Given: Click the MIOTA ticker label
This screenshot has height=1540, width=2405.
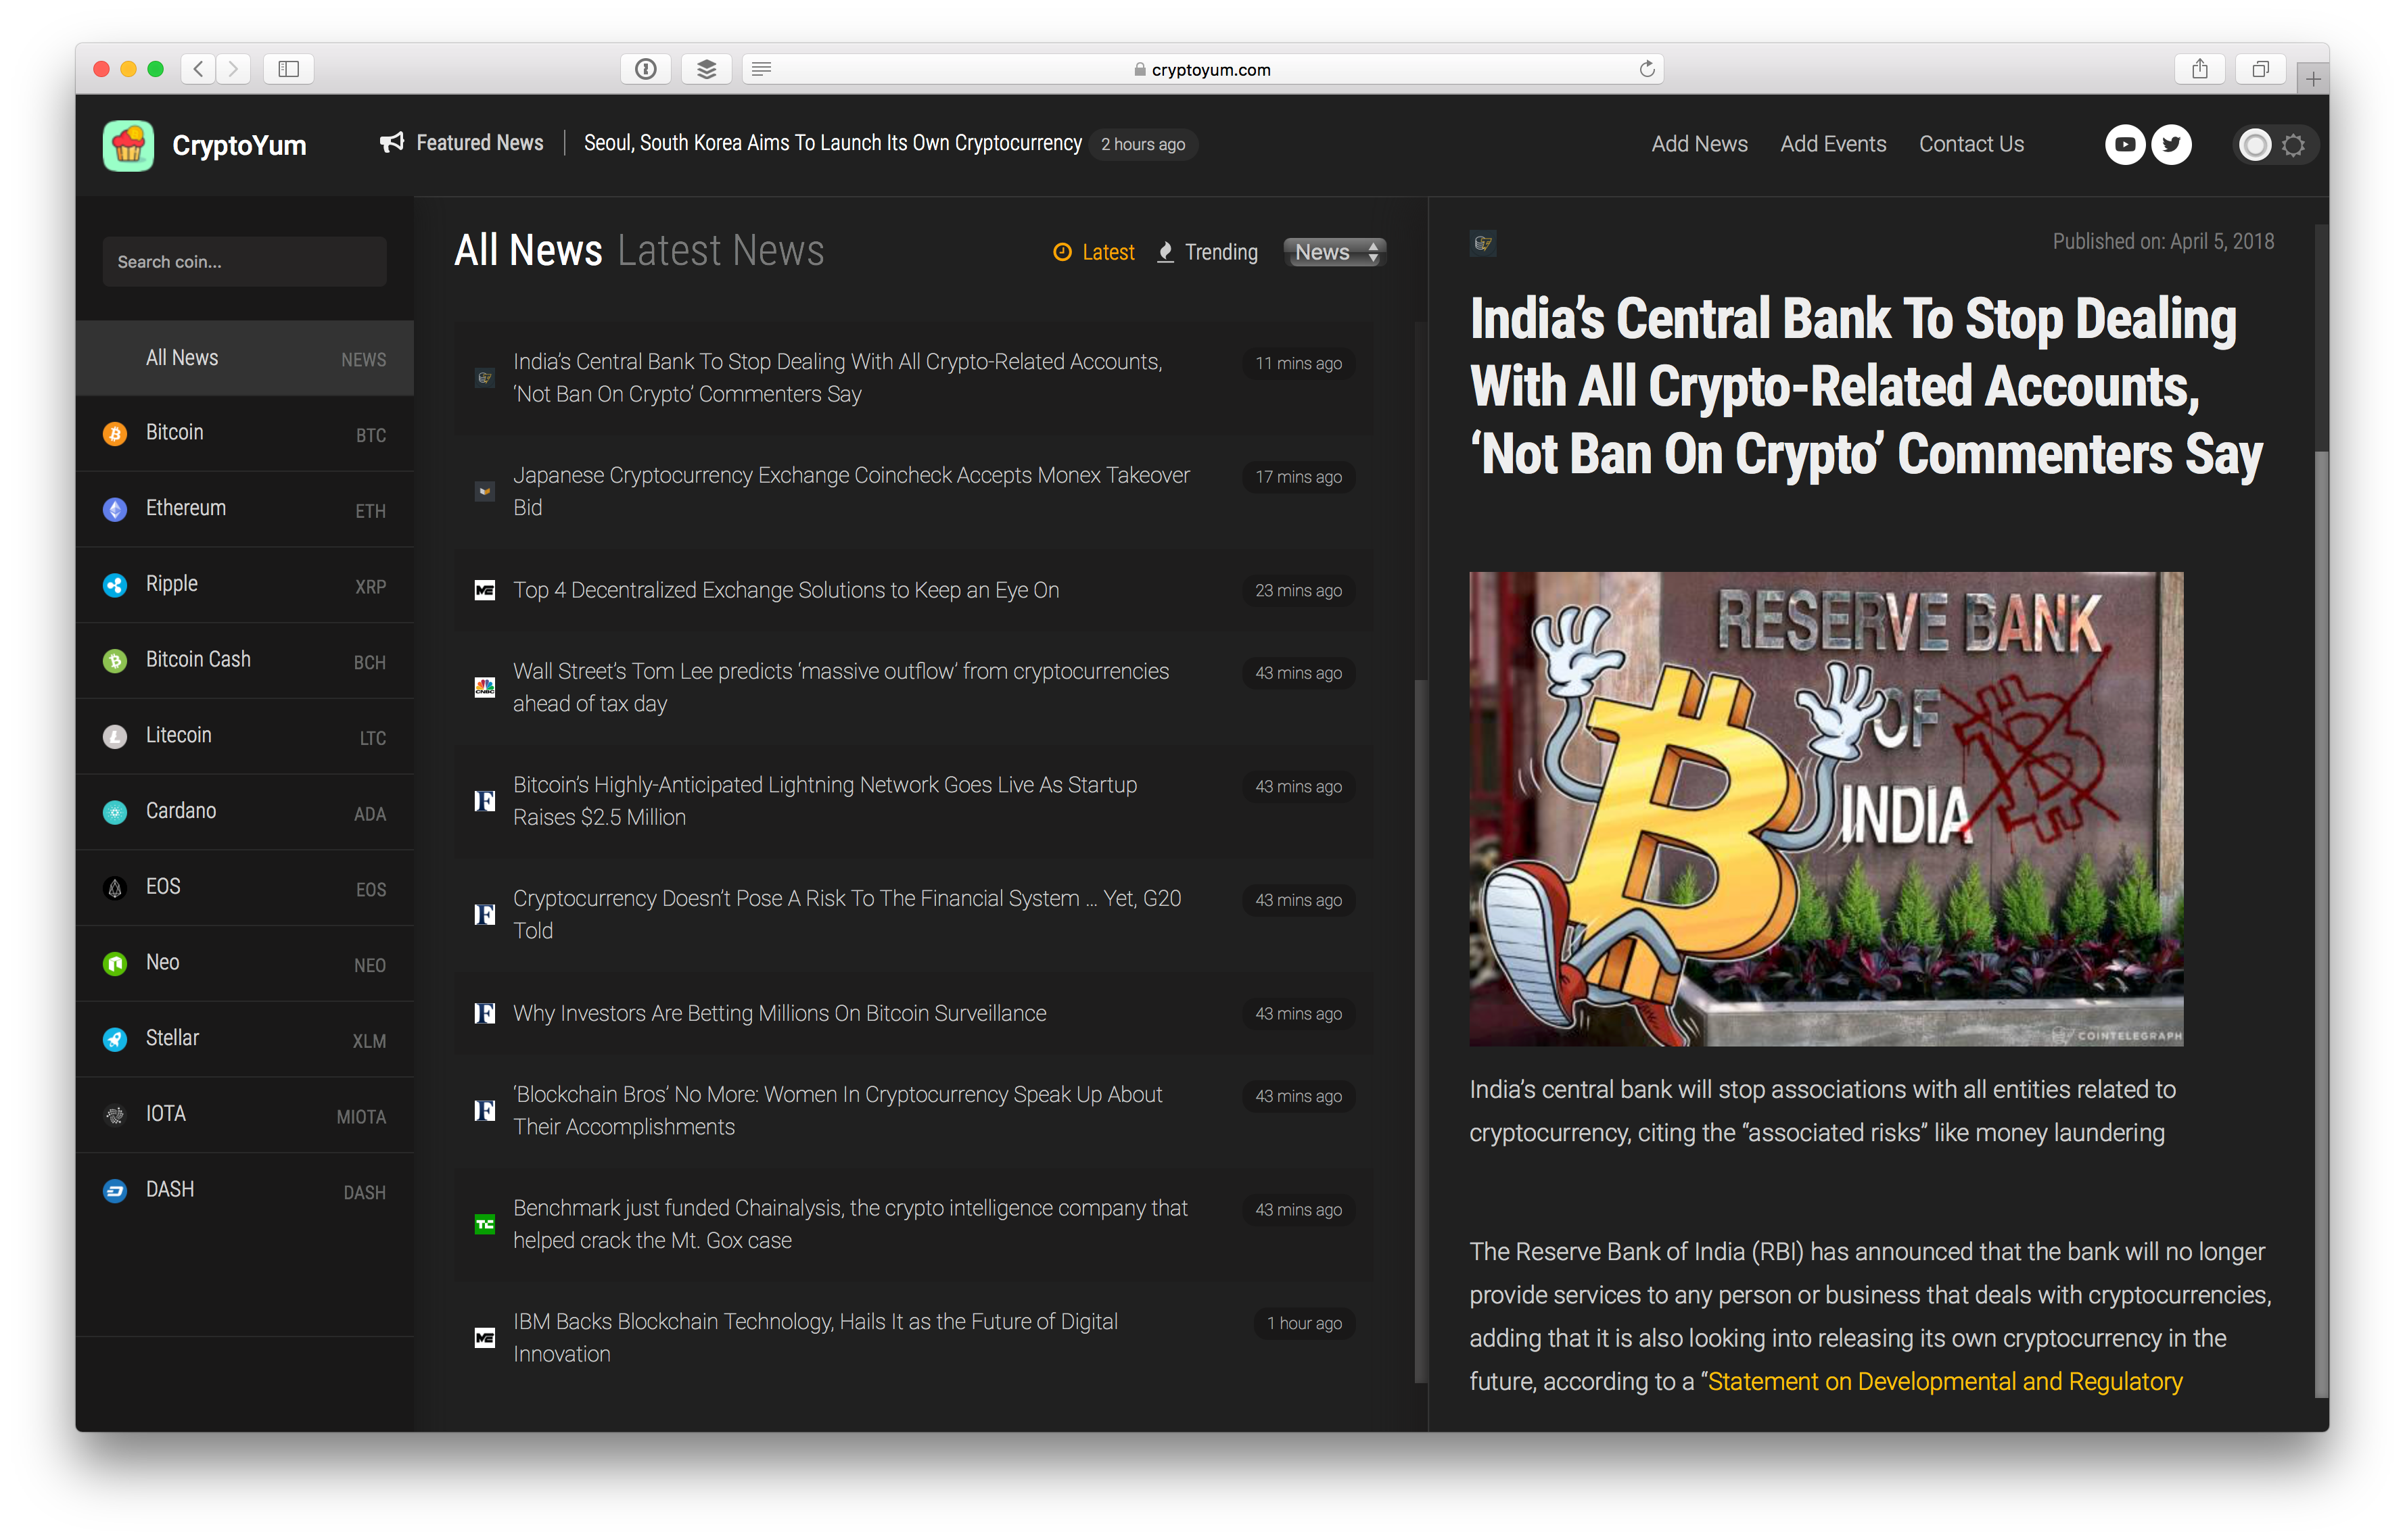Looking at the screenshot, I should pos(361,1117).
